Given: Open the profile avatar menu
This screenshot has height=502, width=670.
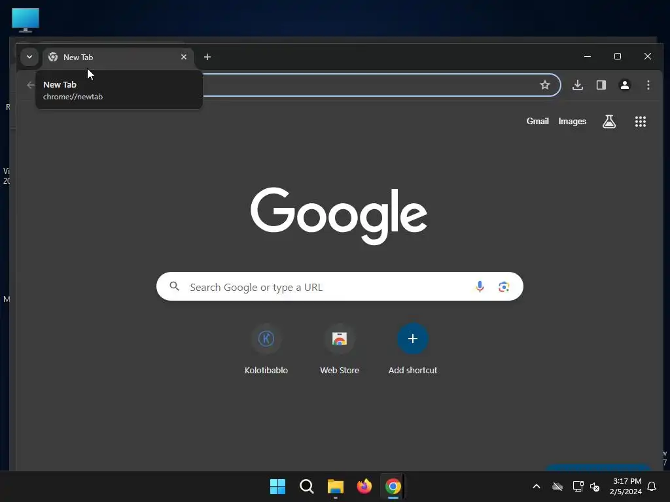Looking at the screenshot, I should pyautogui.click(x=625, y=85).
